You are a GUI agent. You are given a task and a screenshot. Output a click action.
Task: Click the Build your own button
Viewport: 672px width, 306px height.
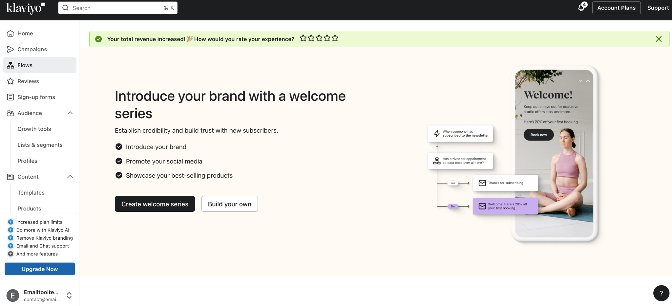pos(230,204)
